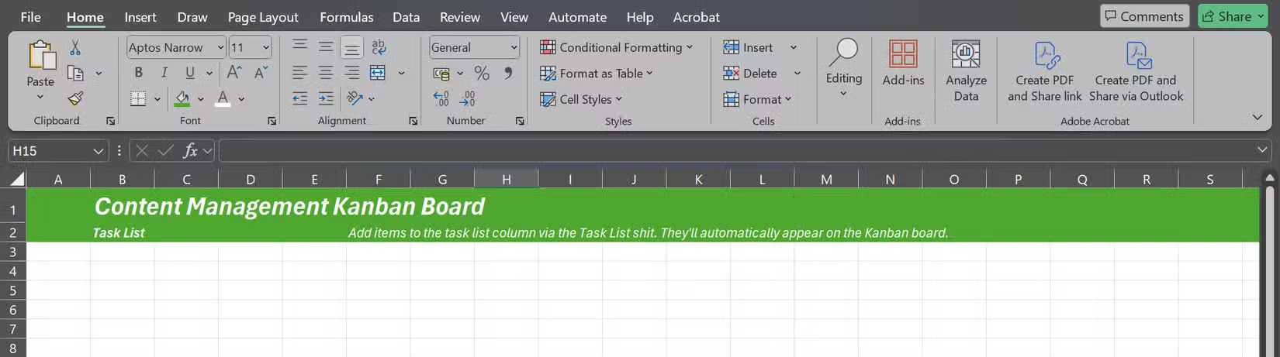Decrease Decimal places icon
The image size is (1280, 357).
point(468,98)
